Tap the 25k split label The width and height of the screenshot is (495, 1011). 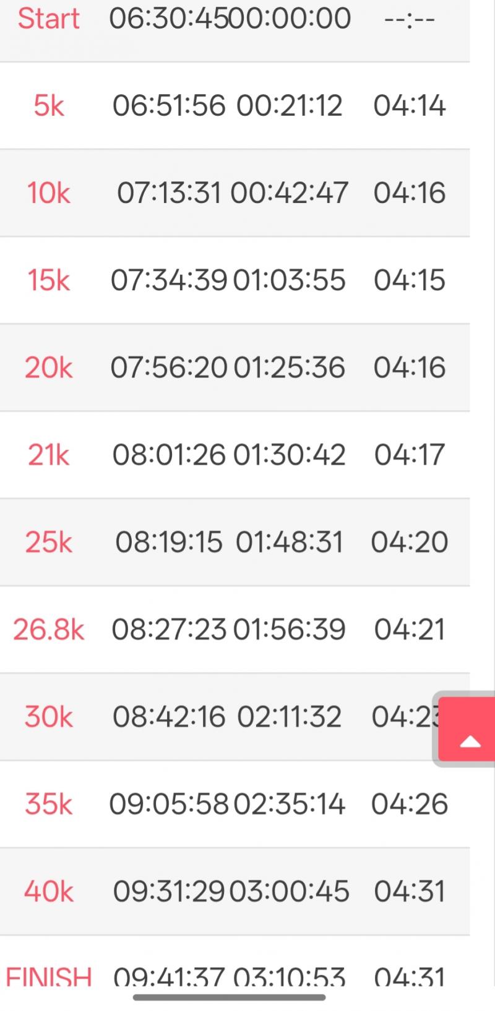(48, 543)
